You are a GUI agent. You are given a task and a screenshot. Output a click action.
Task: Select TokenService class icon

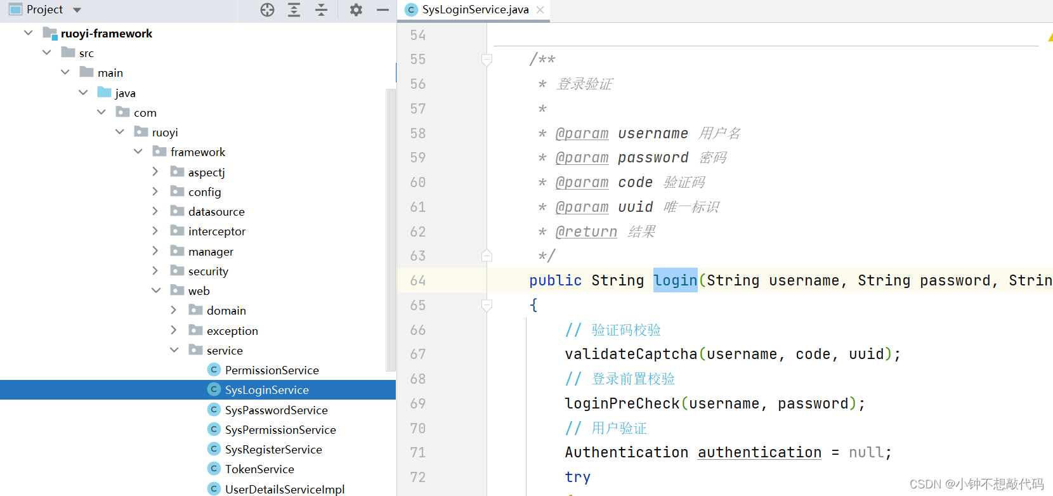(x=214, y=469)
